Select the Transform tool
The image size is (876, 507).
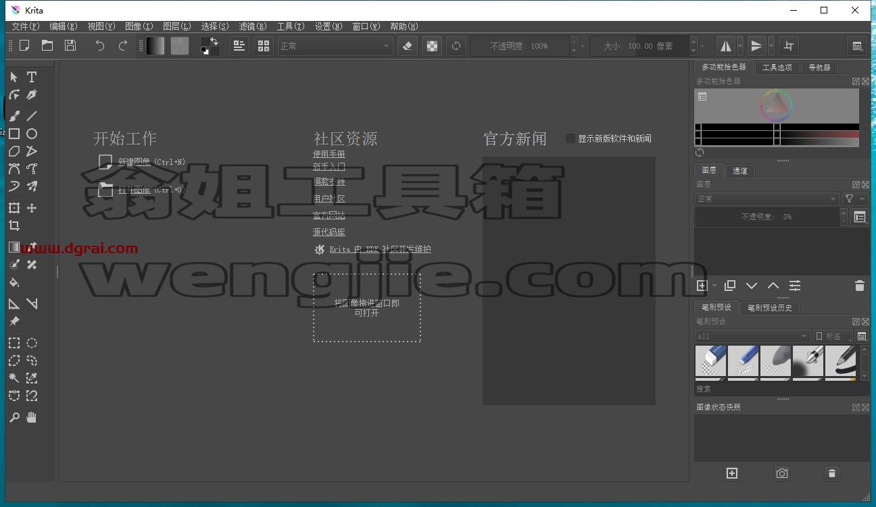pos(14,208)
